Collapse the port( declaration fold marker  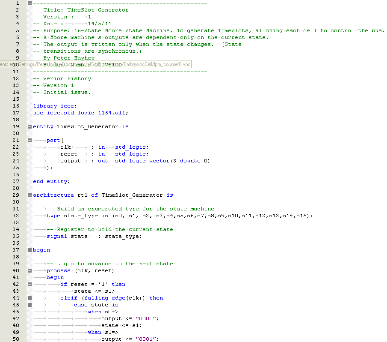point(29,140)
